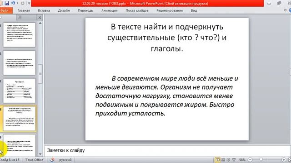Click the Тема Office status bar label
Screen dimensions: 291x163
[35, 160]
